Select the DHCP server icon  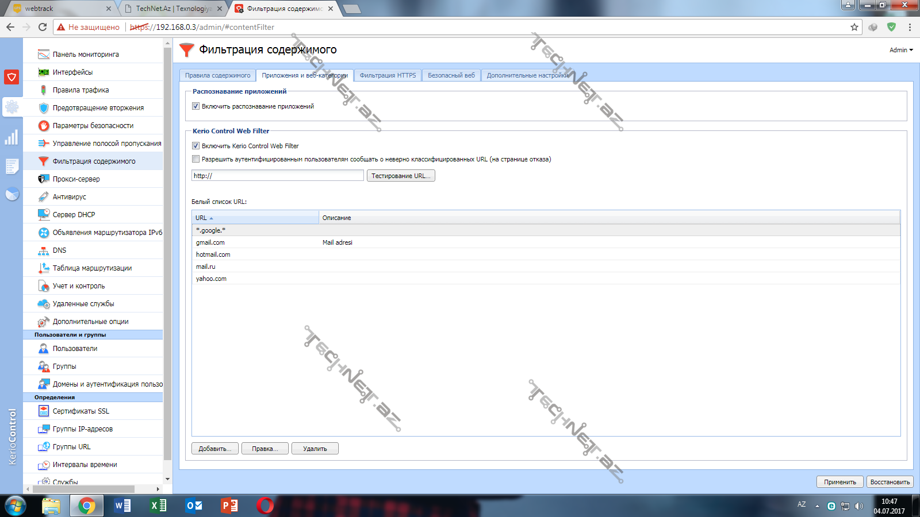(44, 215)
